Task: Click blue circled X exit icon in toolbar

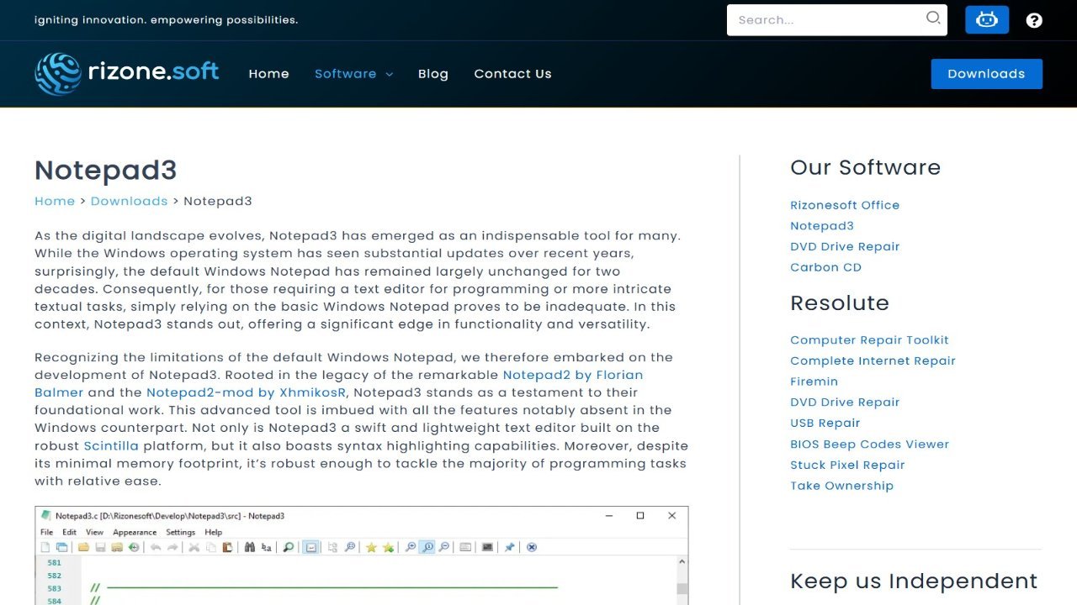Action: 532,547
